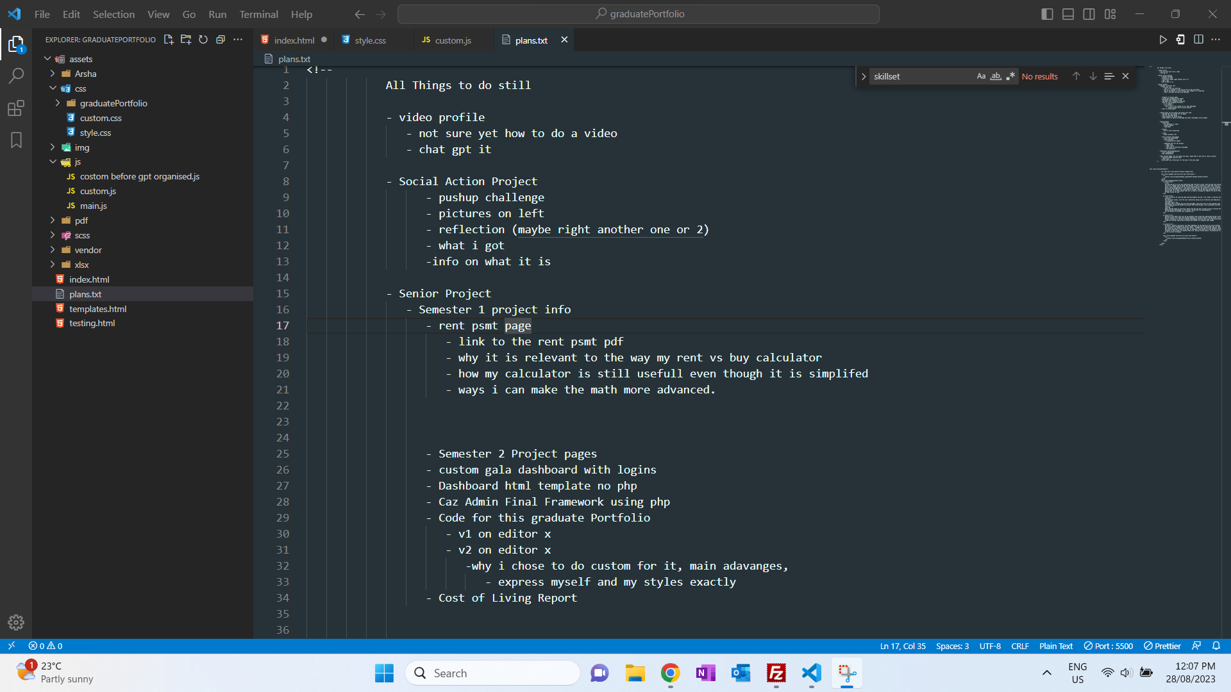
Task: Close the plans.txt tab
Action: point(564,40)
